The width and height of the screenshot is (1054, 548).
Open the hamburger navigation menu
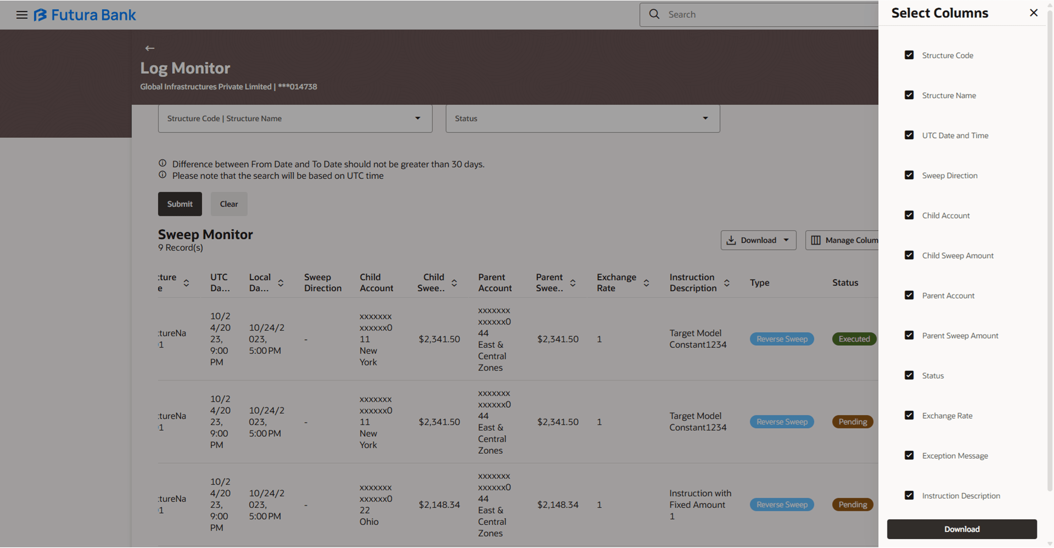tap(22, 15)
